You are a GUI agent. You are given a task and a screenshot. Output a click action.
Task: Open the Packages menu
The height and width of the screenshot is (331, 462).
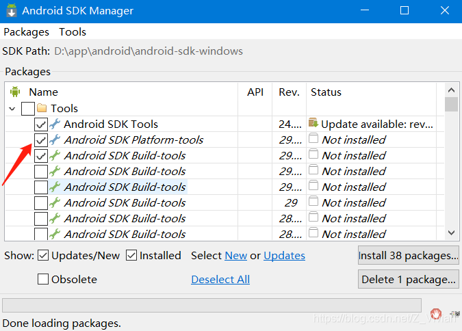click(26, 32)
